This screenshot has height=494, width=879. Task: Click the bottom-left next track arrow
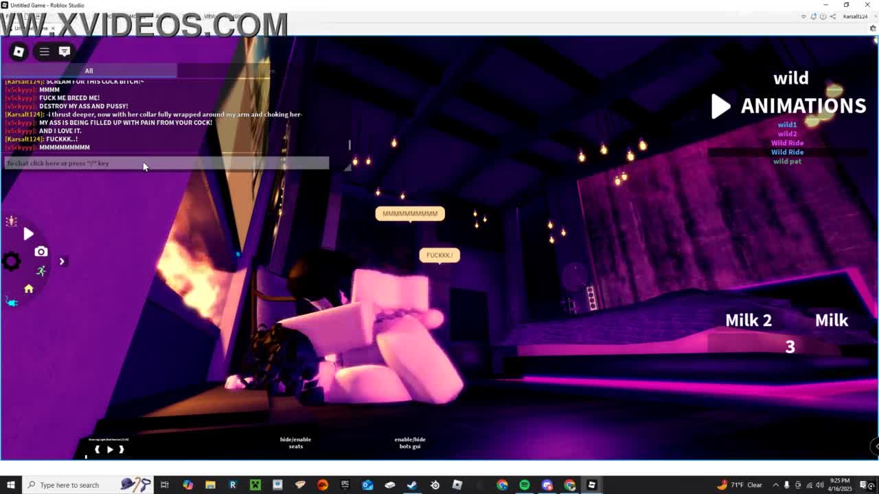[x=122, y=449]
